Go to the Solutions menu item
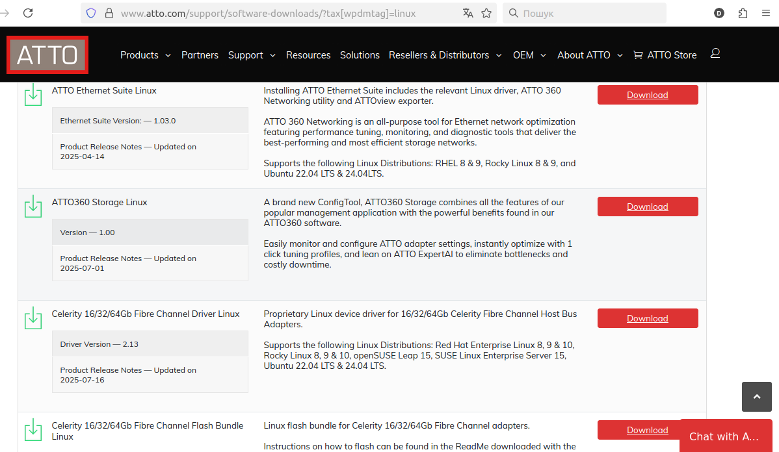The image size is (779, 452). pos(360,55)
